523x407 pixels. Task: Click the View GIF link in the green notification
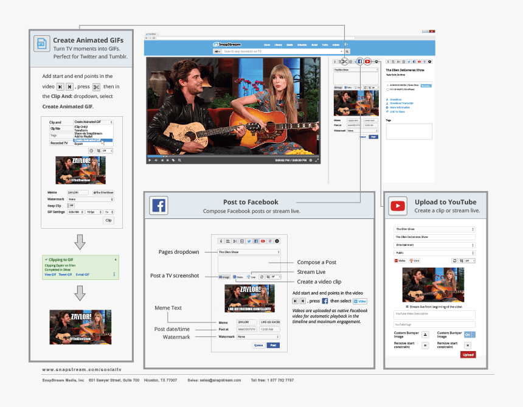(x=50, y=274)
